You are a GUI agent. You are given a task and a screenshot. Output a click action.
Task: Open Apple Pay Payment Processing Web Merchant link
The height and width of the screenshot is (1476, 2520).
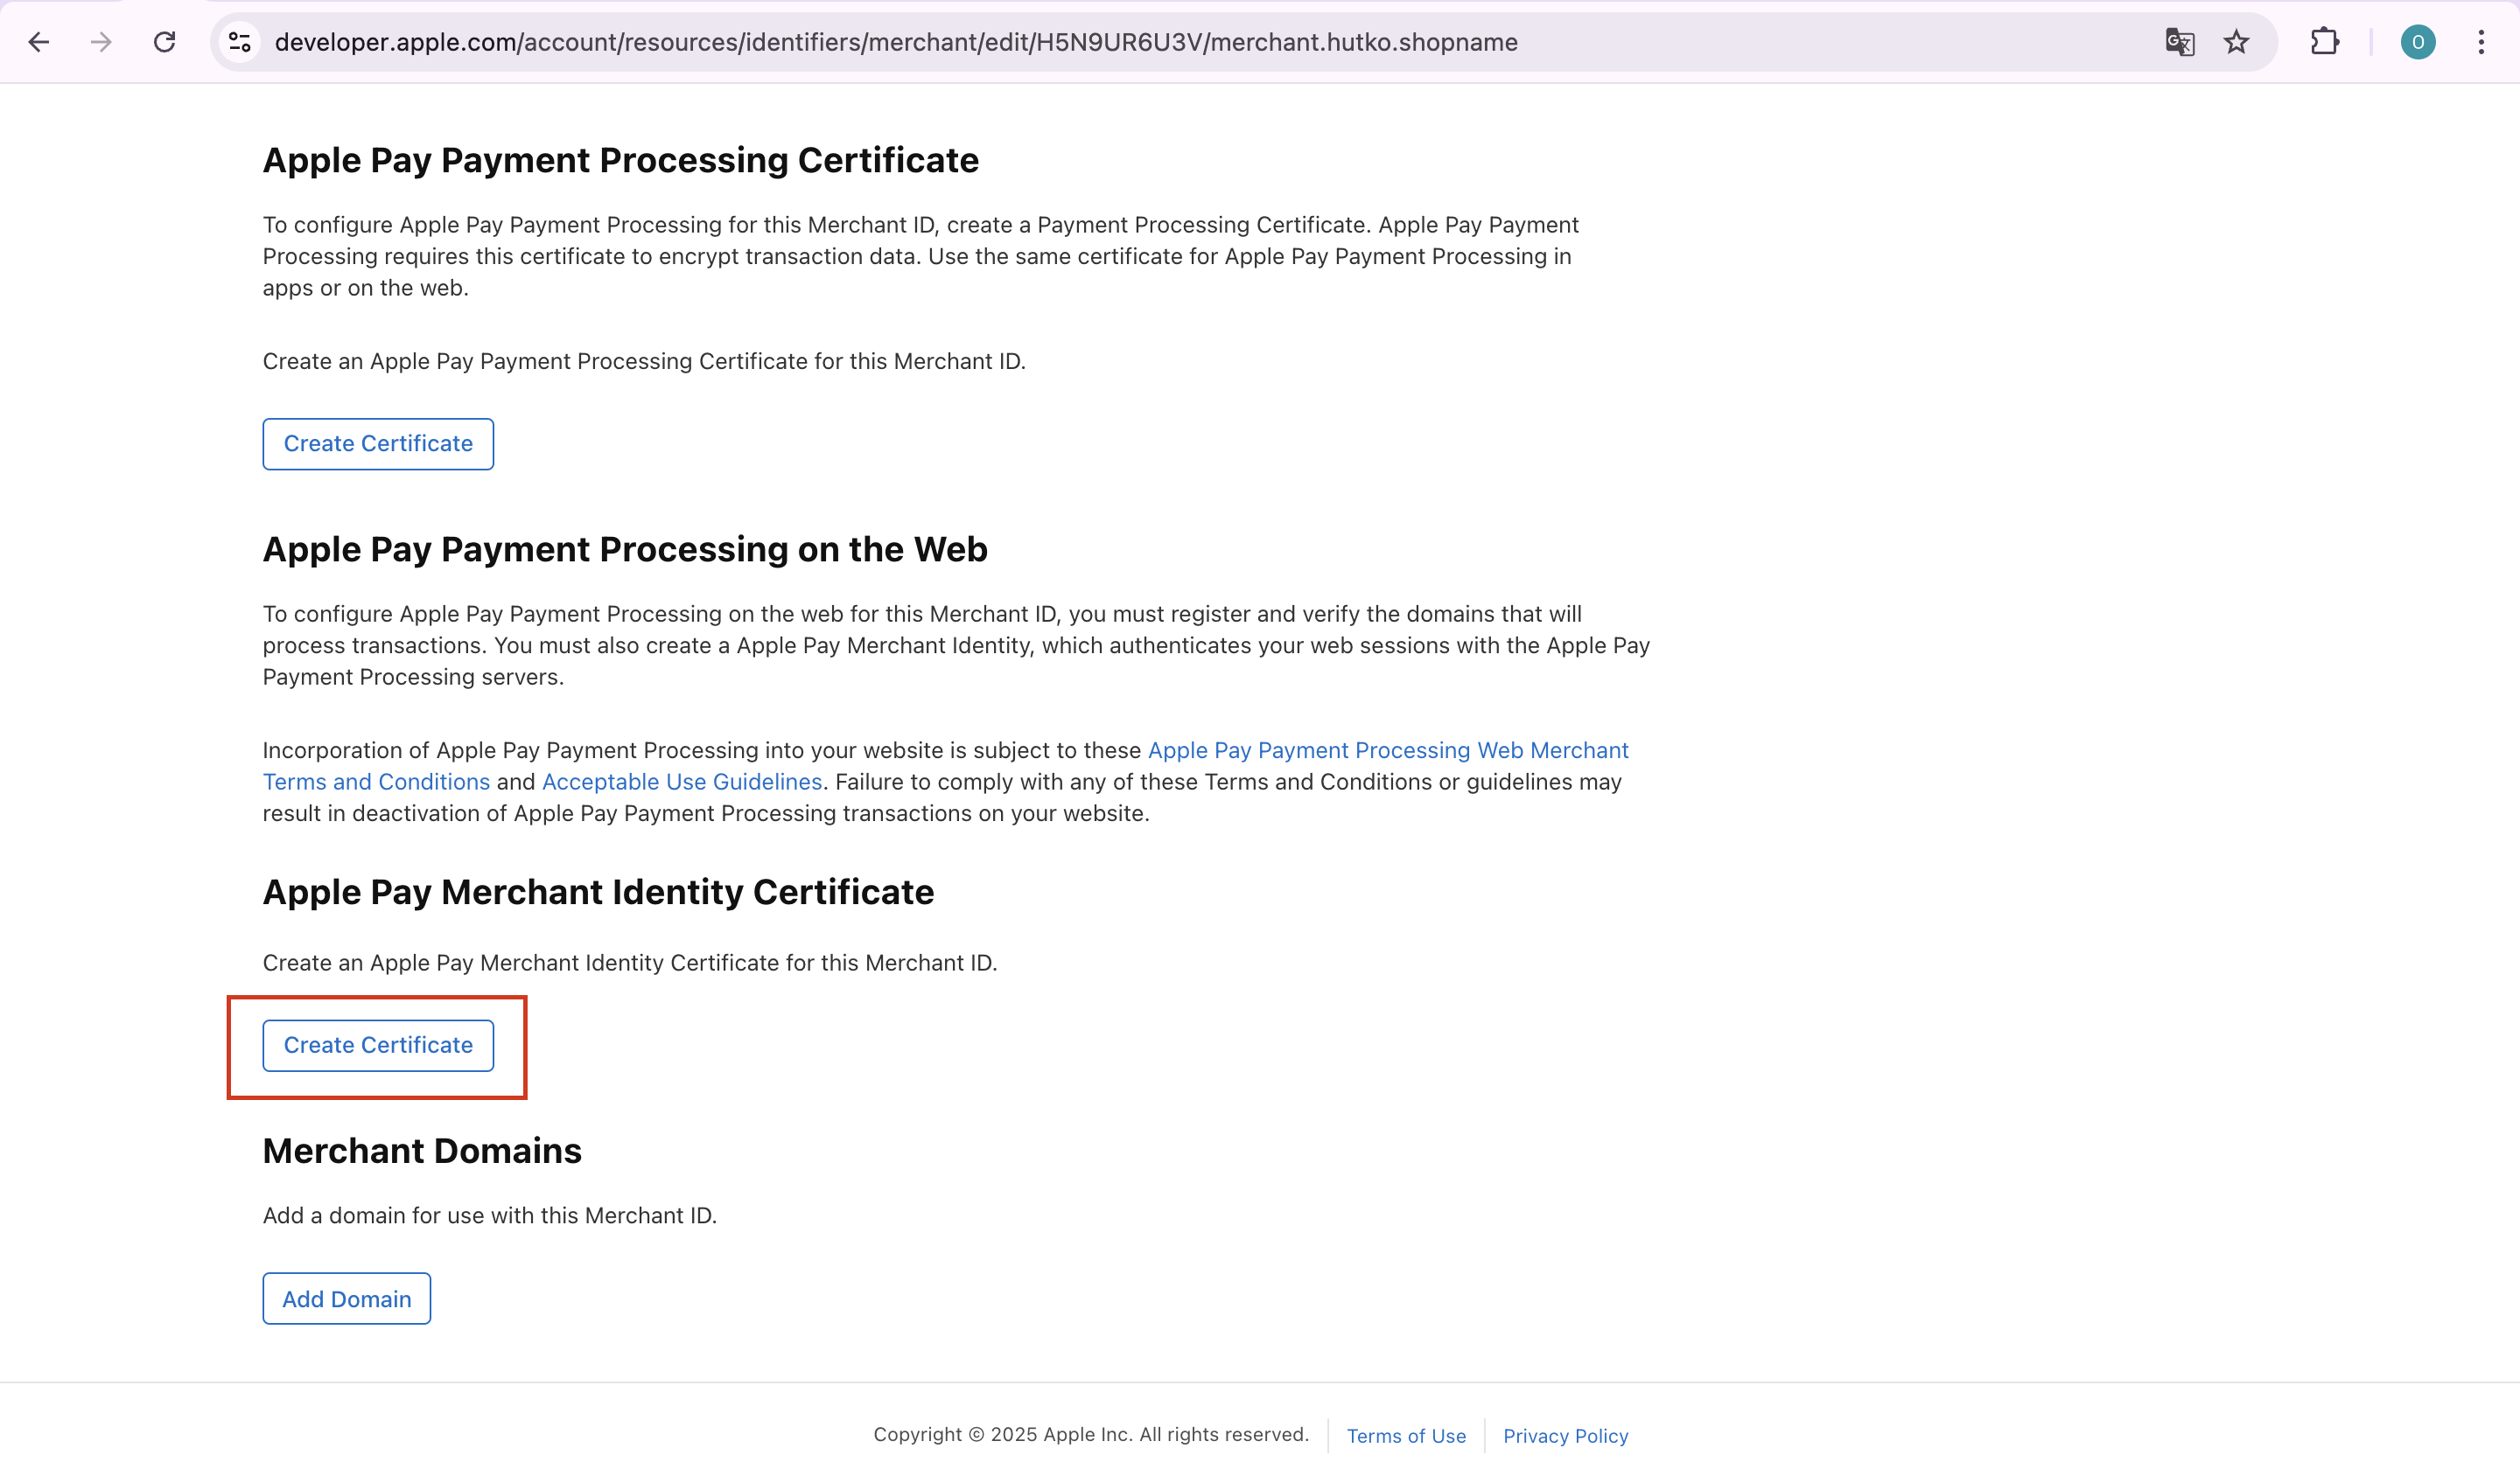[x=1388, y=750]
